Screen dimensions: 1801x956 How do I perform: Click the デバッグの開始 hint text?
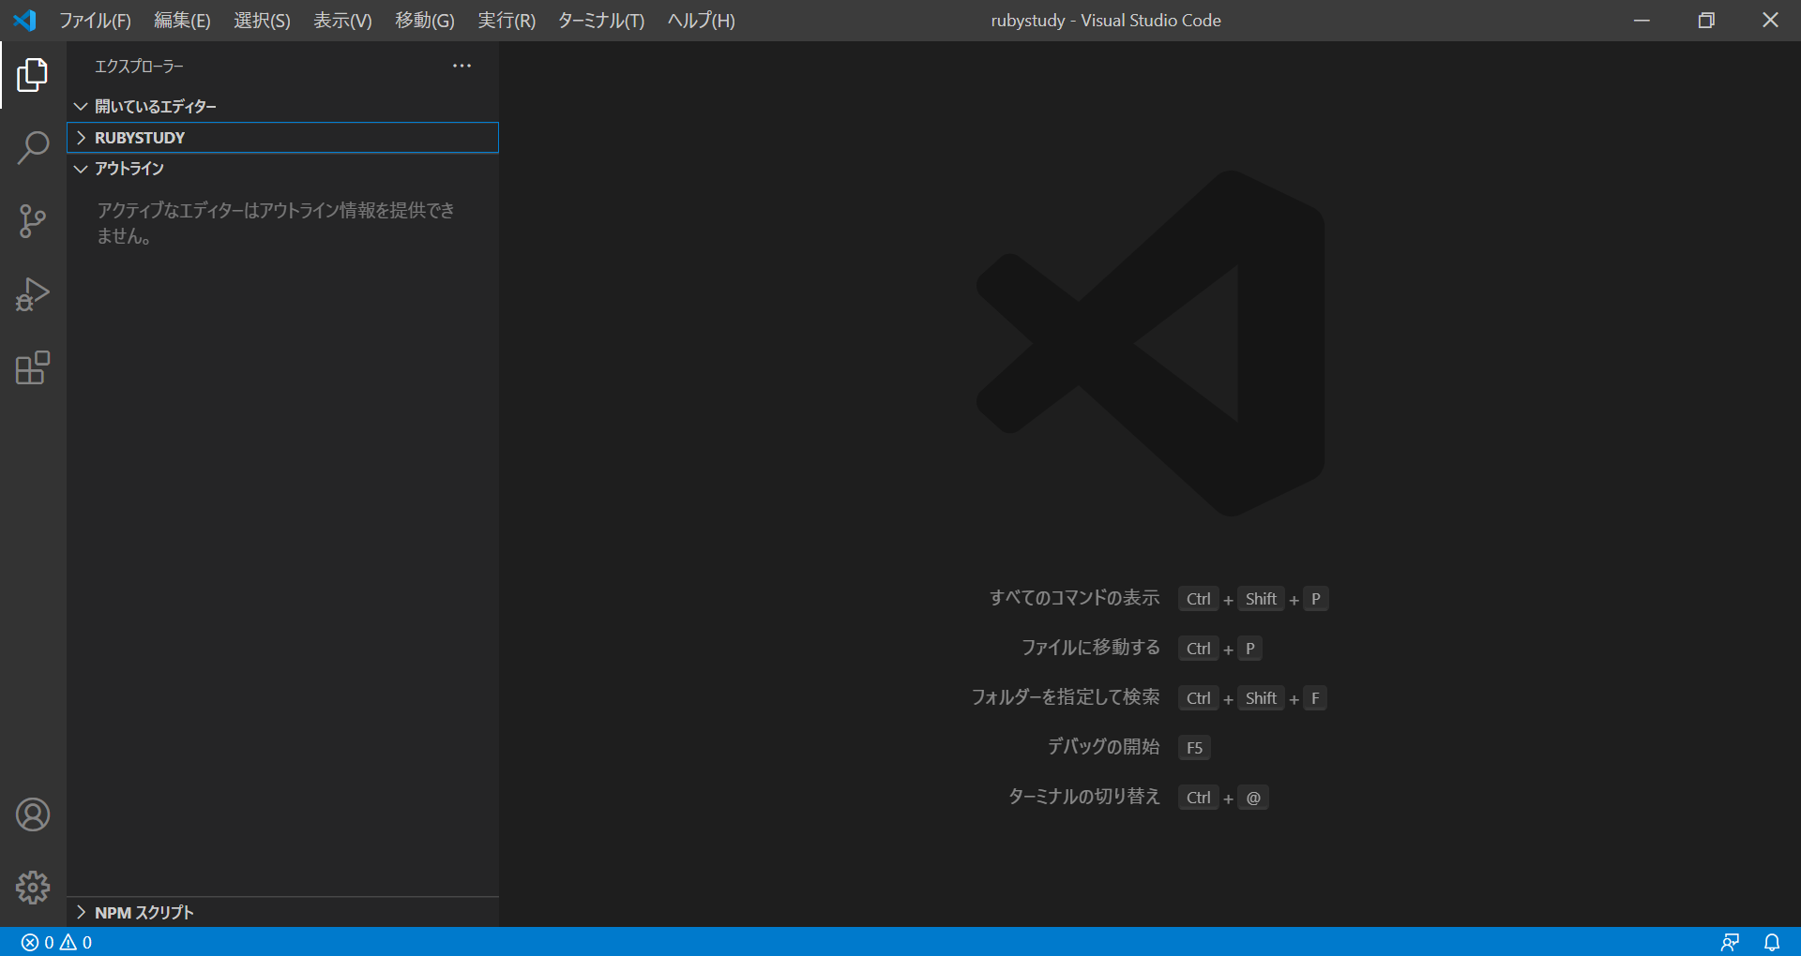[x=1103, y=747]
